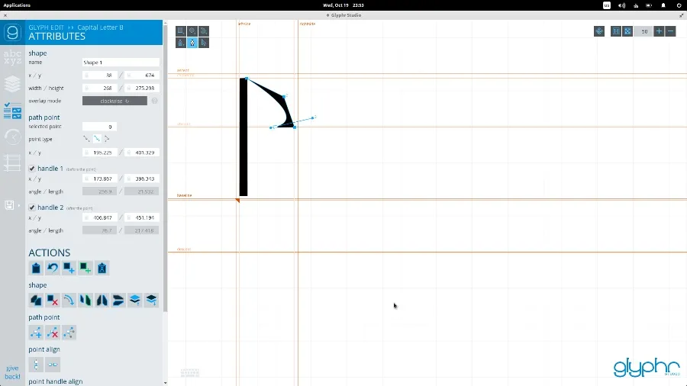Select the pan tool in canvas toolbar
Viewport: 687px width, 386px height.
click(x=599, y=31)
